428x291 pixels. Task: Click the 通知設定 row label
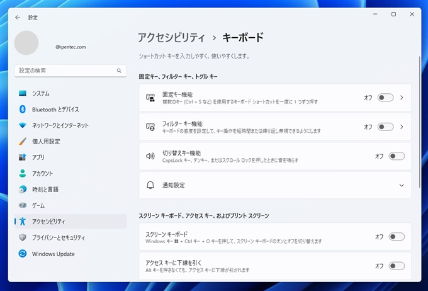click(x=174, y=185)
